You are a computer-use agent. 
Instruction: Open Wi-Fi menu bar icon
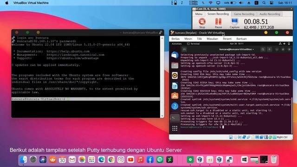[210, 3]
